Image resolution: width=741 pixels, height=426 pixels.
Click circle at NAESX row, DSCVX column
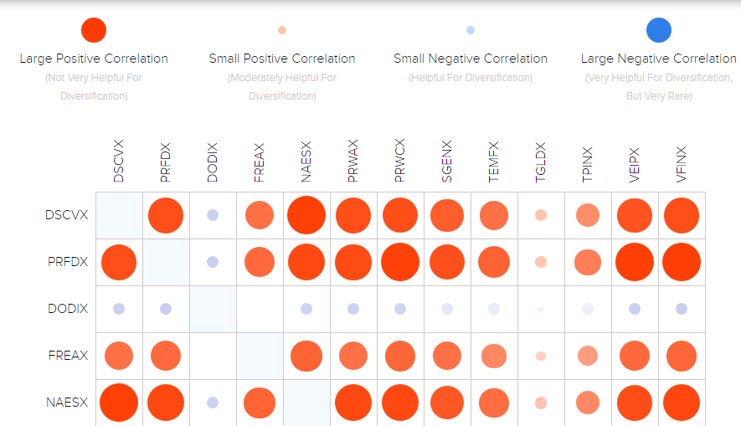point(119,403)
